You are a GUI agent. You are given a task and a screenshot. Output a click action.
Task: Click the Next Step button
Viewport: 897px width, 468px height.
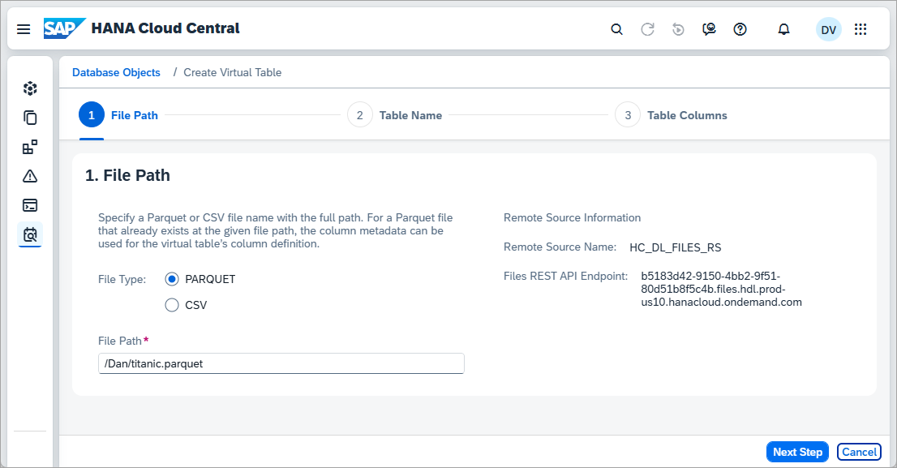pyautogui.click(x=797, y=452)
